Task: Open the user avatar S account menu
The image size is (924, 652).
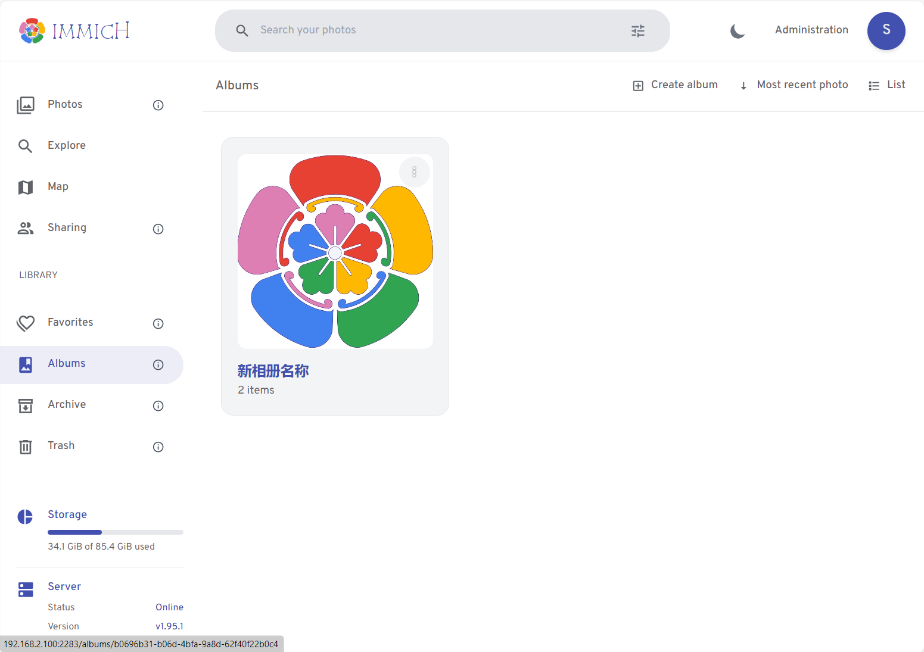Action: click(886, 30)
